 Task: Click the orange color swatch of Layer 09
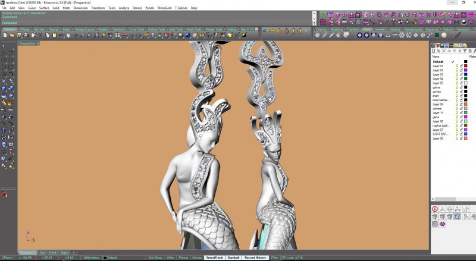pyautogui.click(x=466, y=104)
